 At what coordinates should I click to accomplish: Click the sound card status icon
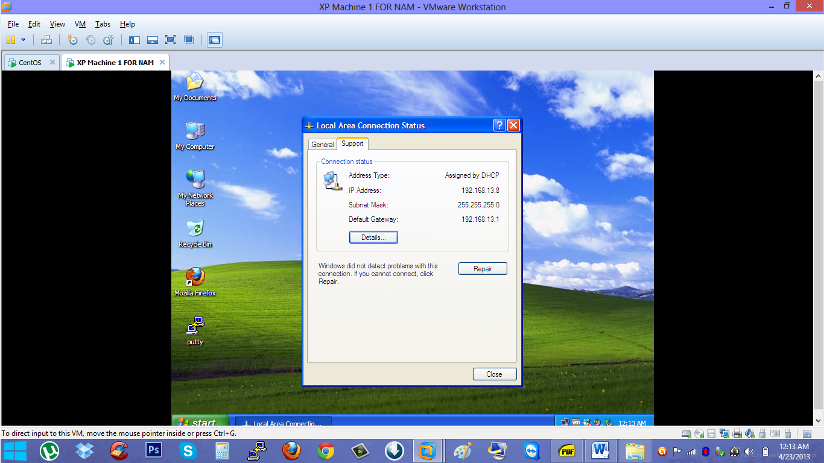pyautogui.click(x=750, y=433)
